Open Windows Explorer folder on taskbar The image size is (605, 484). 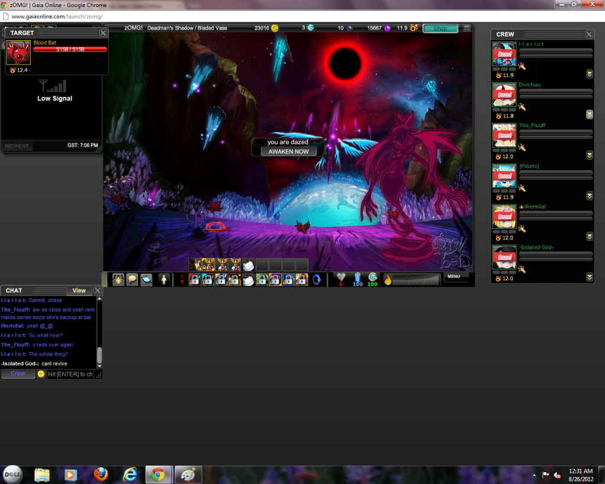[42, 475]
